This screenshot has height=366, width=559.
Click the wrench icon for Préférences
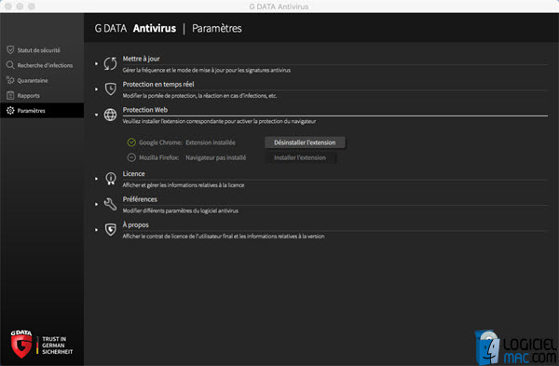point(110,204)
